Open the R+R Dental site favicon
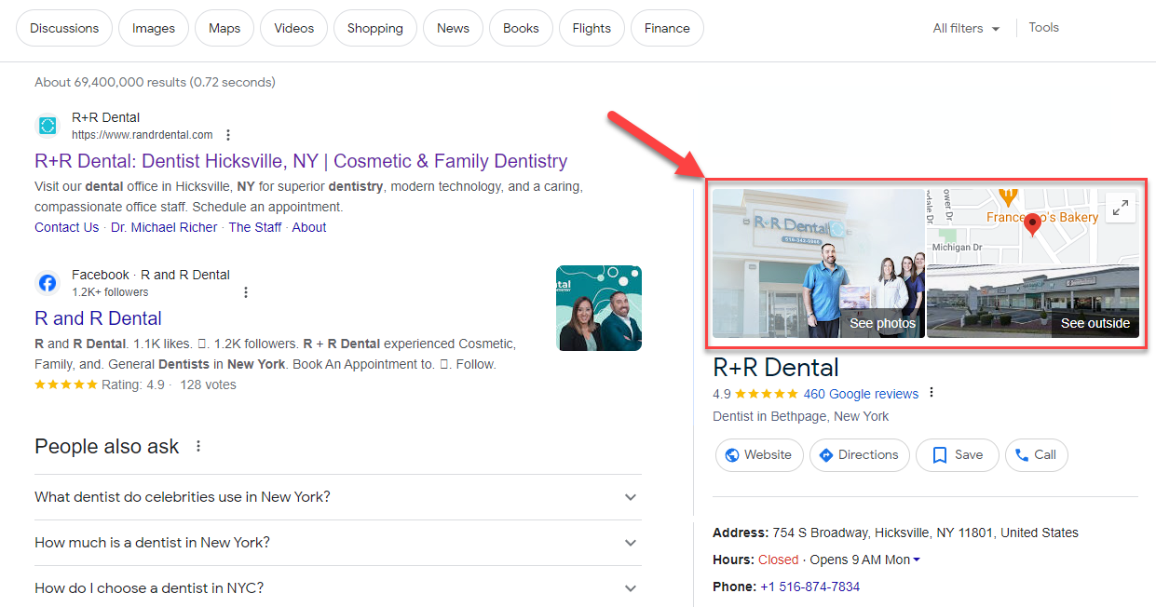Image resolution: width=1156 pixels, height=607 pixels. click(x=48, y=126)
